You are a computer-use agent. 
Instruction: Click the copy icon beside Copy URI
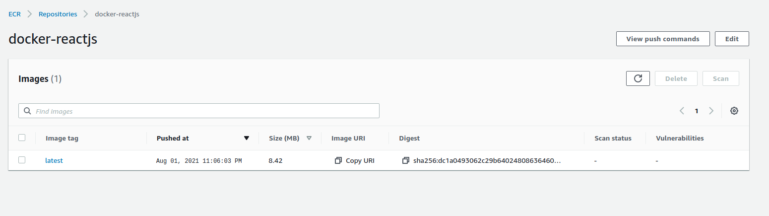tap(338, 160)
